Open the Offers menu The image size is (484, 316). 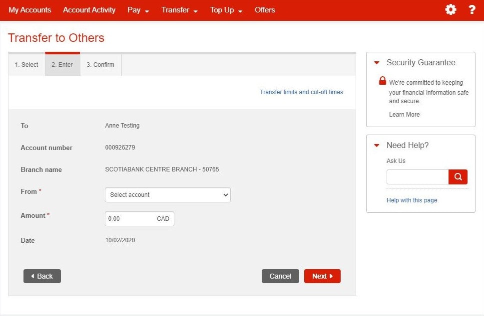[x=265, y=9]
